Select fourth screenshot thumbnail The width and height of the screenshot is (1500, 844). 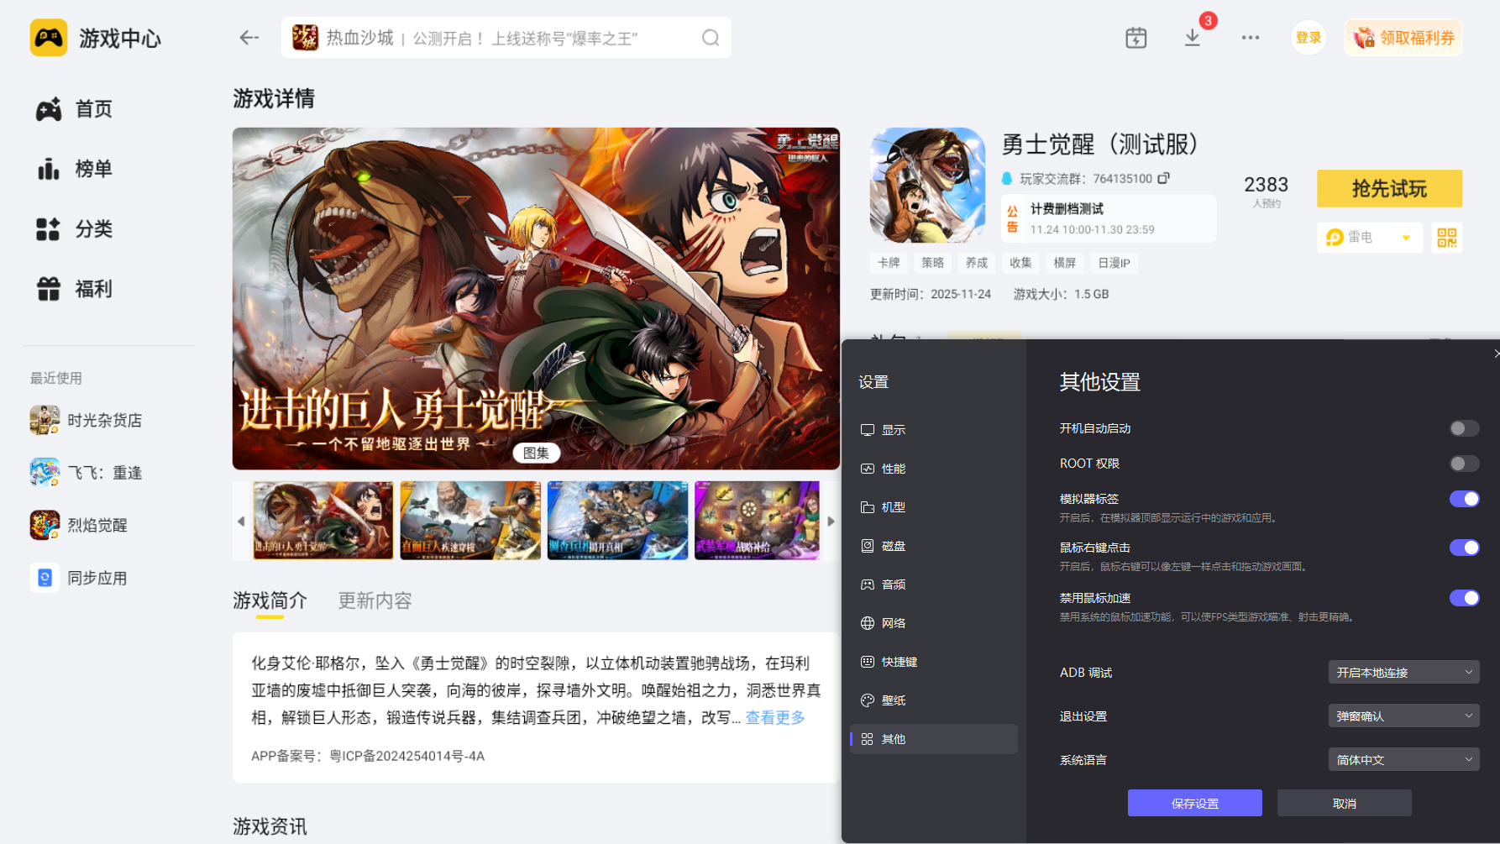[x=757, y=521]
